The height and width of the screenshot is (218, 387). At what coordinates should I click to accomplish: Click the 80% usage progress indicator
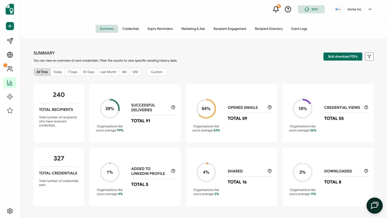click(311, 9)
